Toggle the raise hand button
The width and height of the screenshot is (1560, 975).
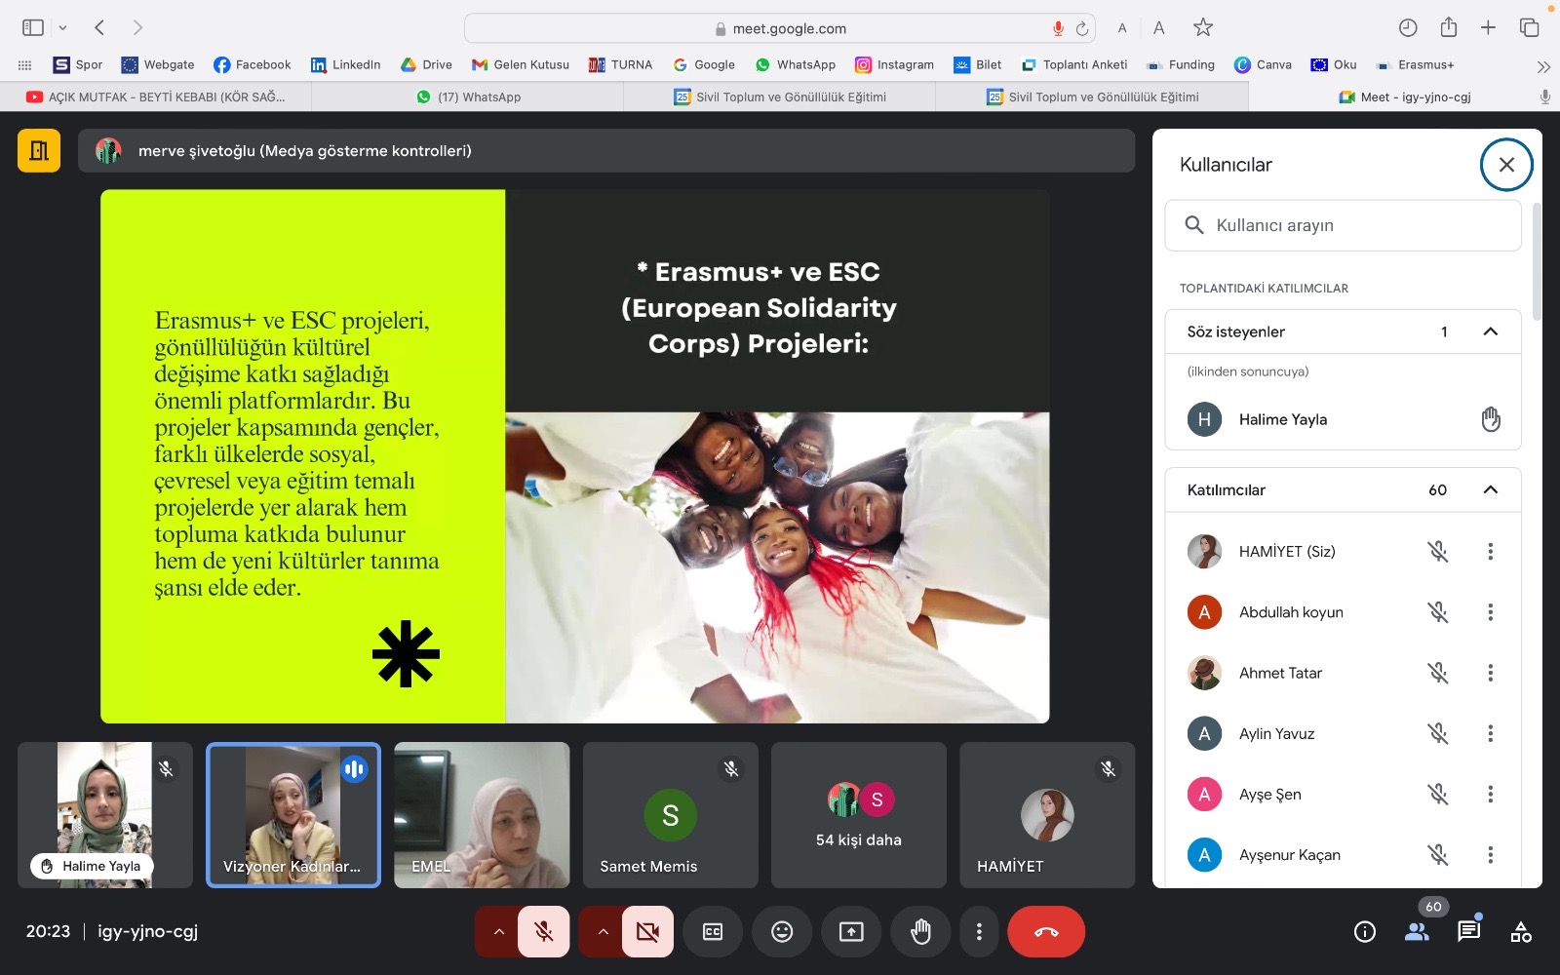pos(920,932)
